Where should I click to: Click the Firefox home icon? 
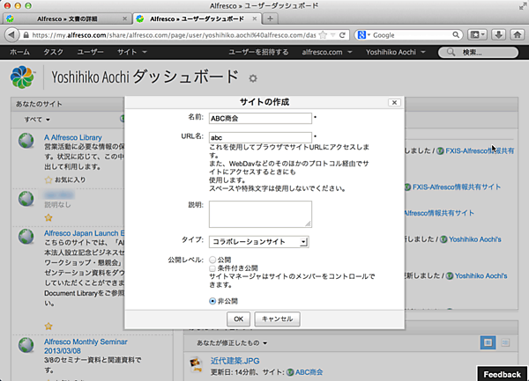point(518,35)
